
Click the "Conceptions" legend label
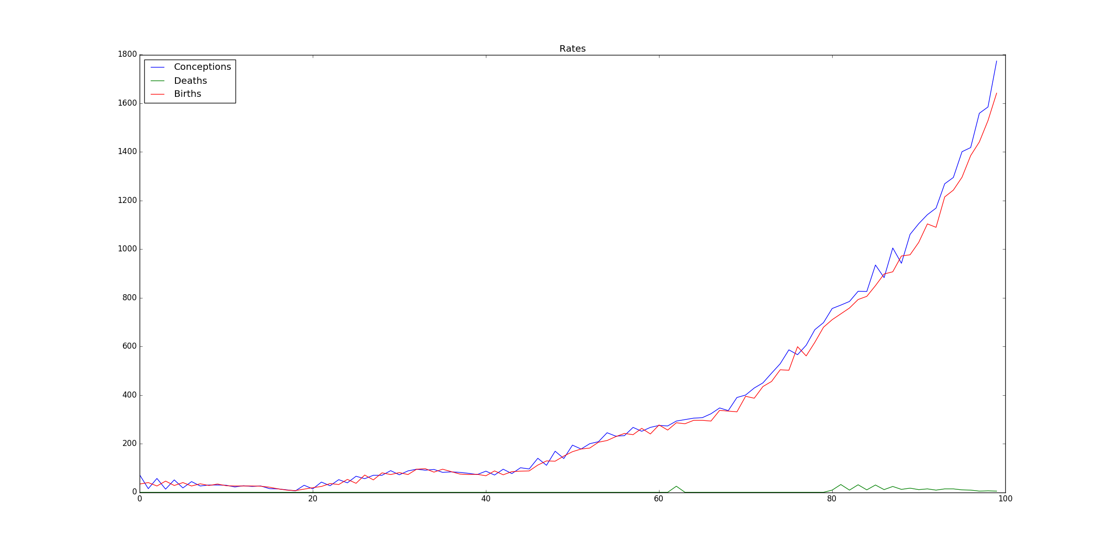click(x=202, y=67)
